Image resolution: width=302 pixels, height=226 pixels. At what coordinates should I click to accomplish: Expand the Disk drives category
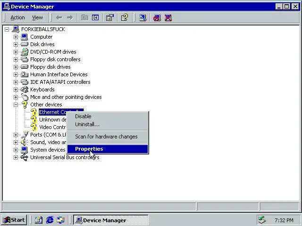pos(16,44)
